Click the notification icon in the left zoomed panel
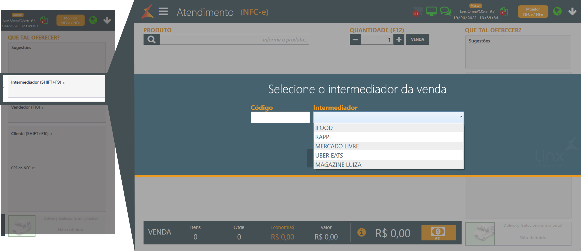 (44, 20)
